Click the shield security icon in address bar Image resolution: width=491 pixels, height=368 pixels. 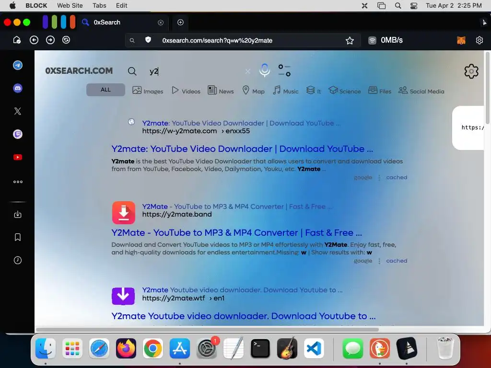(148, 40)
